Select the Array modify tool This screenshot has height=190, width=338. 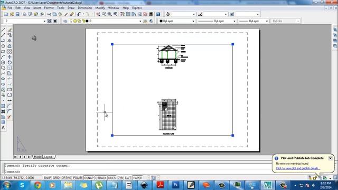tap(10, 52)
